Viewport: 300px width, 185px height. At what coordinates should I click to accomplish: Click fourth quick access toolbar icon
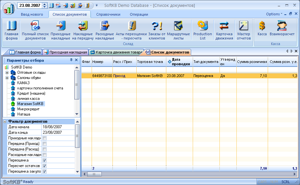pyautogui.click(x=73, y=5)
